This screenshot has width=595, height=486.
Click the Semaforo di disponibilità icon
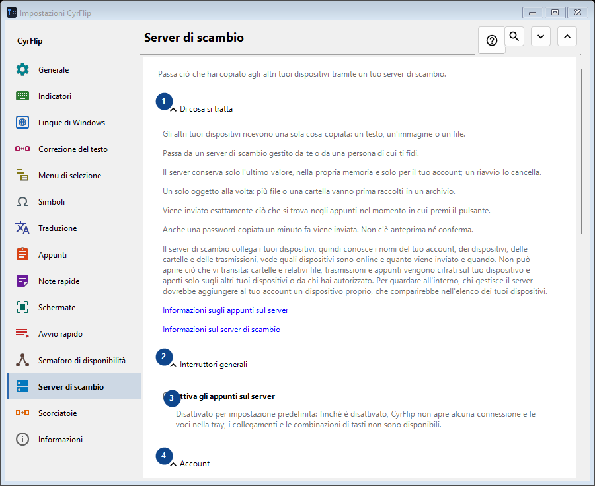click(22, 360)
